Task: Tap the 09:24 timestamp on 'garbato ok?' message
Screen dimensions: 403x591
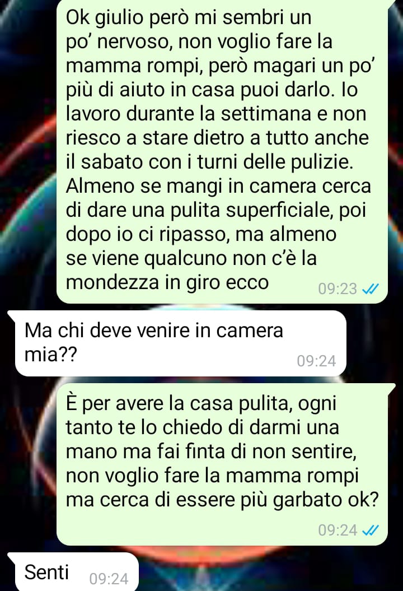Action: click(338, 530)
